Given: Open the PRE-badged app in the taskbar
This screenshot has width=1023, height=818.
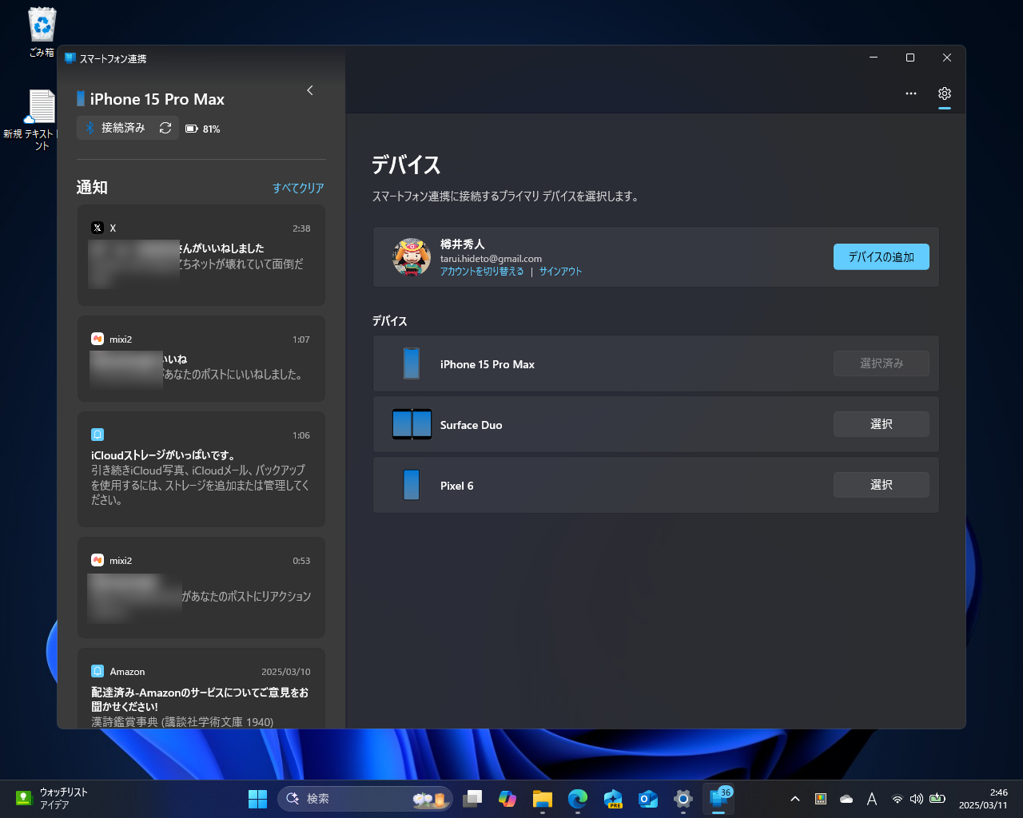Looking at the screenshot, I should (x=613, y=799).
